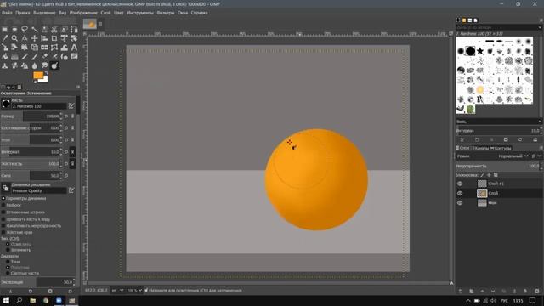
Task: Reset tool options to defaults button
Action: pyautogui.click(x=70, y=291)
